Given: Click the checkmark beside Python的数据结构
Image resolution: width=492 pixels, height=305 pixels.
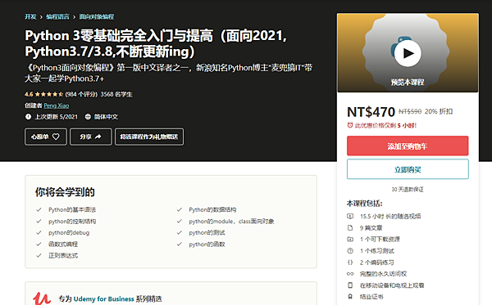Looking at the screenshot, I should click(179, 209).
